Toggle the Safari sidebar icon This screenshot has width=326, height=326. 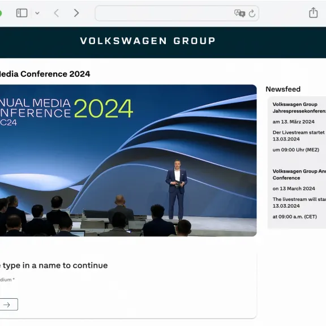[x=22, y=13]
